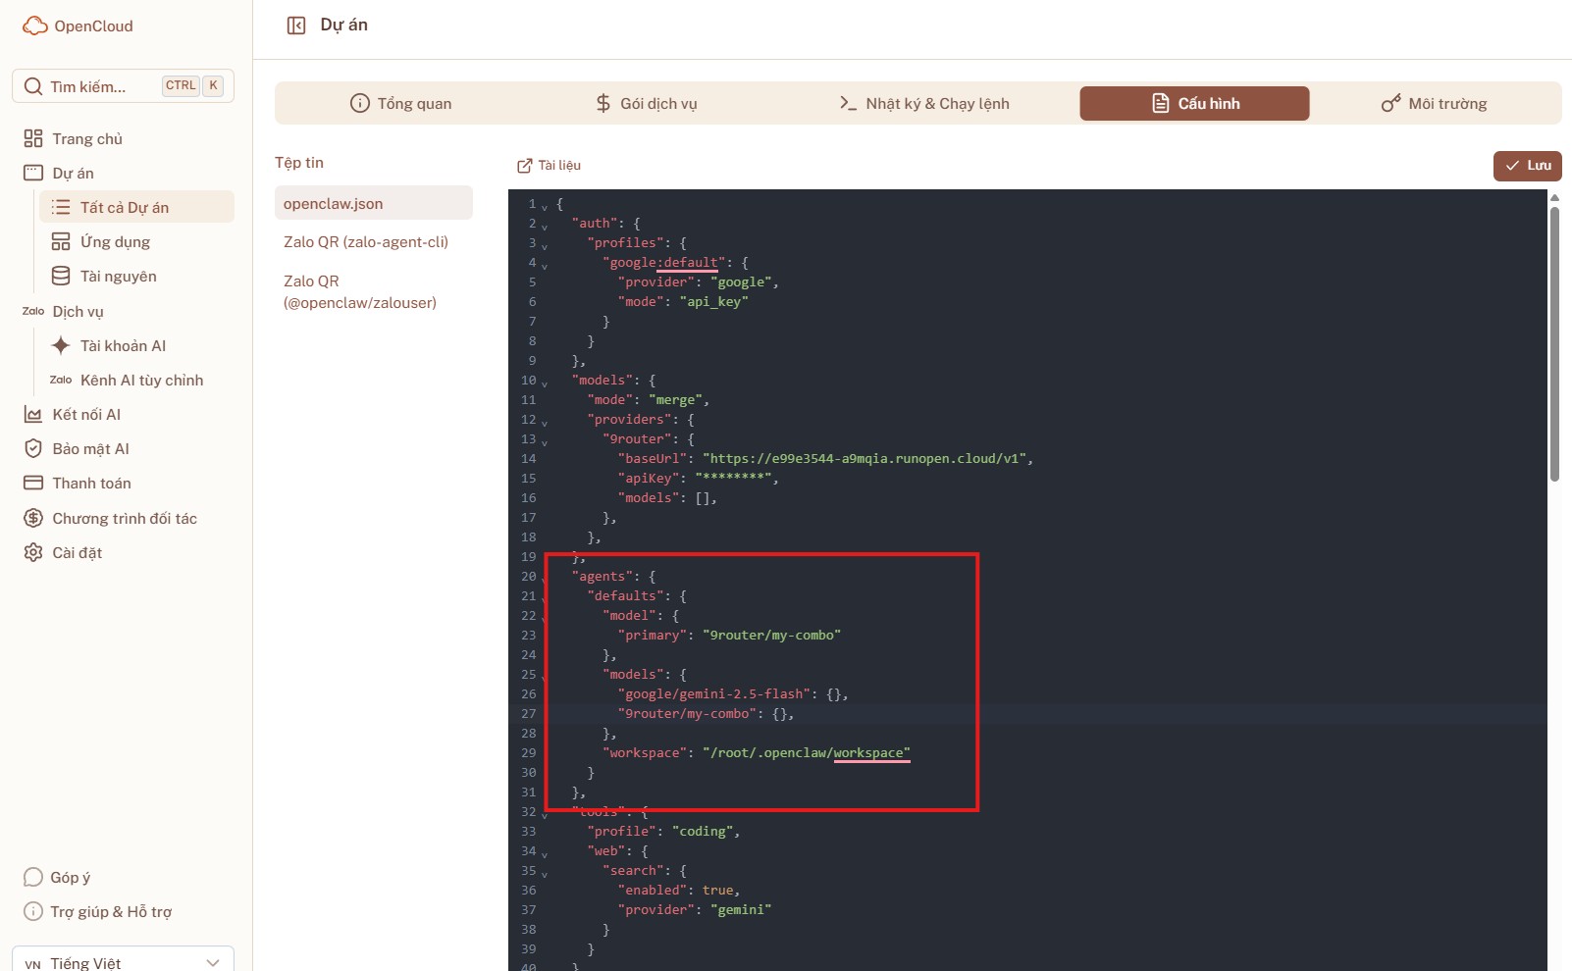Open Chương trình đối tác page
Viewport: 1572px width, 971px height.
(125, 519)
